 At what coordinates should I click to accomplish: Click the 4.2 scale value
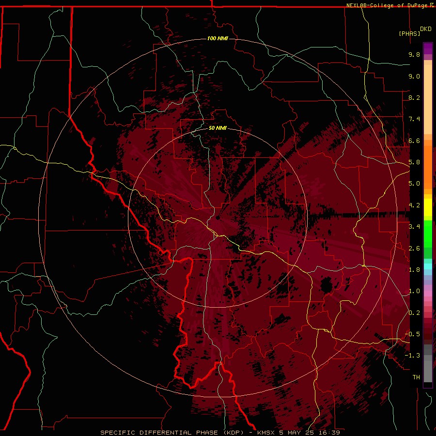point(414,205)
